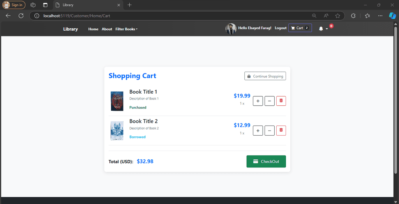Click the Read Aloud icon
This screenshot has width=399, height=204.
click(x=326, y=16)
